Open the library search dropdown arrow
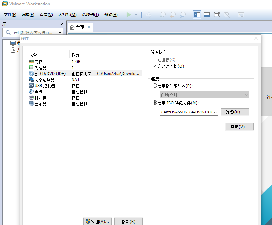Screen dimensions: 272x225 [x=60, y=33]
